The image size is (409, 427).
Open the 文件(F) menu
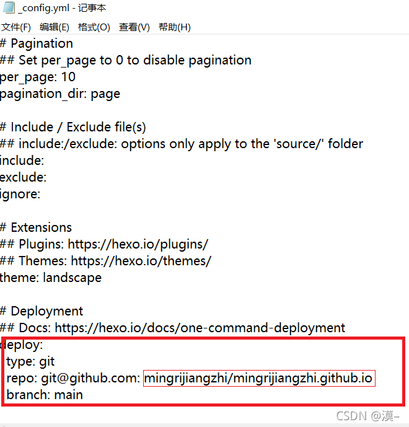15,27
